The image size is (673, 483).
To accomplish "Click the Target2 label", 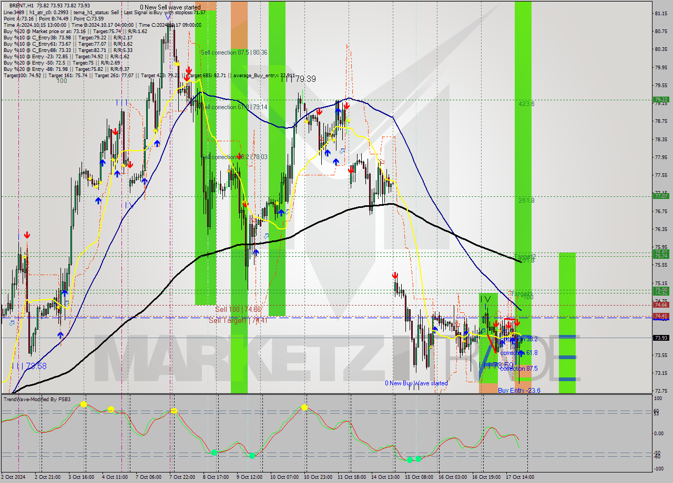I will click(x=525, y=256).
